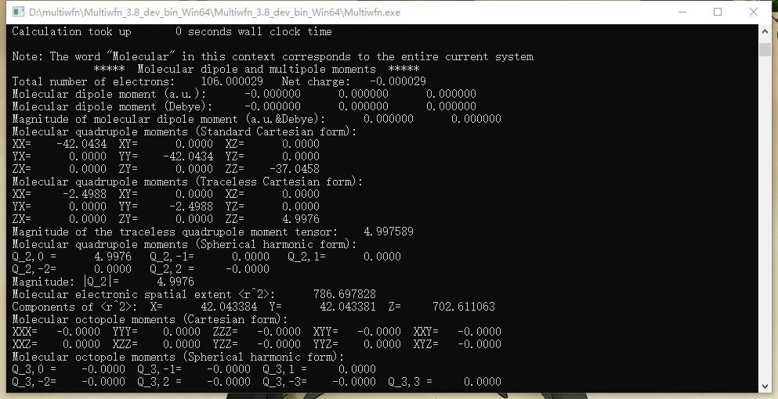This screenshot has height=399, width=778.
Task: Click the XYZ= octopole label
Action: point(425,344)
